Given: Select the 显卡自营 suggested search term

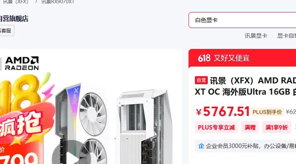Looking at the screenshot, I should pyautogui.click(x=286, y=36).
